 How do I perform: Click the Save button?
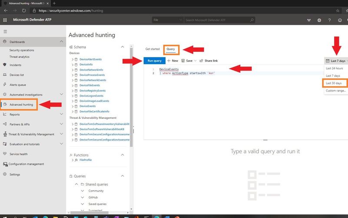(x=187, y=61)
